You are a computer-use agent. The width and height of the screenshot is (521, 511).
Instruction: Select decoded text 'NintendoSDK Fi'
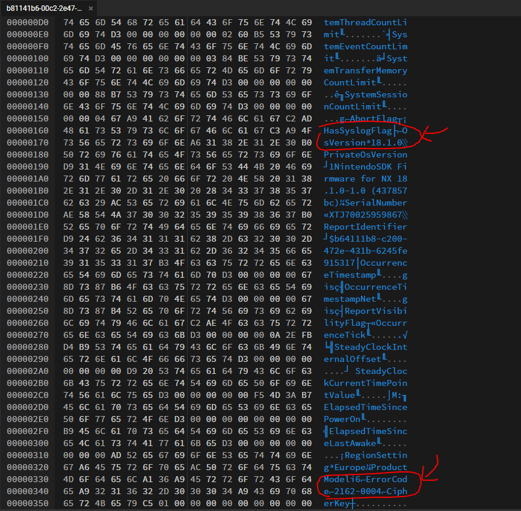371,167
